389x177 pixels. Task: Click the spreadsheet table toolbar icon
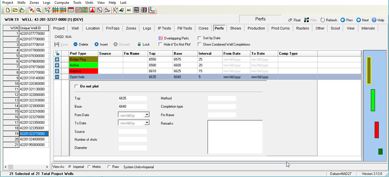(x=71, y=10)
